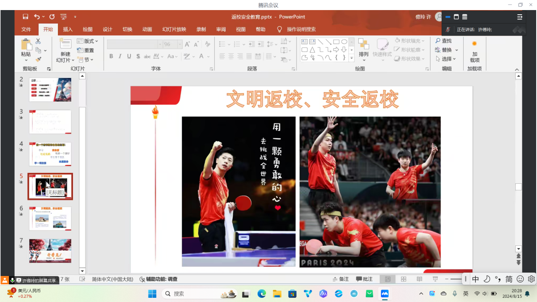This screenshot has height=302, width=537.
Task: Start slideshow from beginning in quick access toolbar
Action: point(63,17)
